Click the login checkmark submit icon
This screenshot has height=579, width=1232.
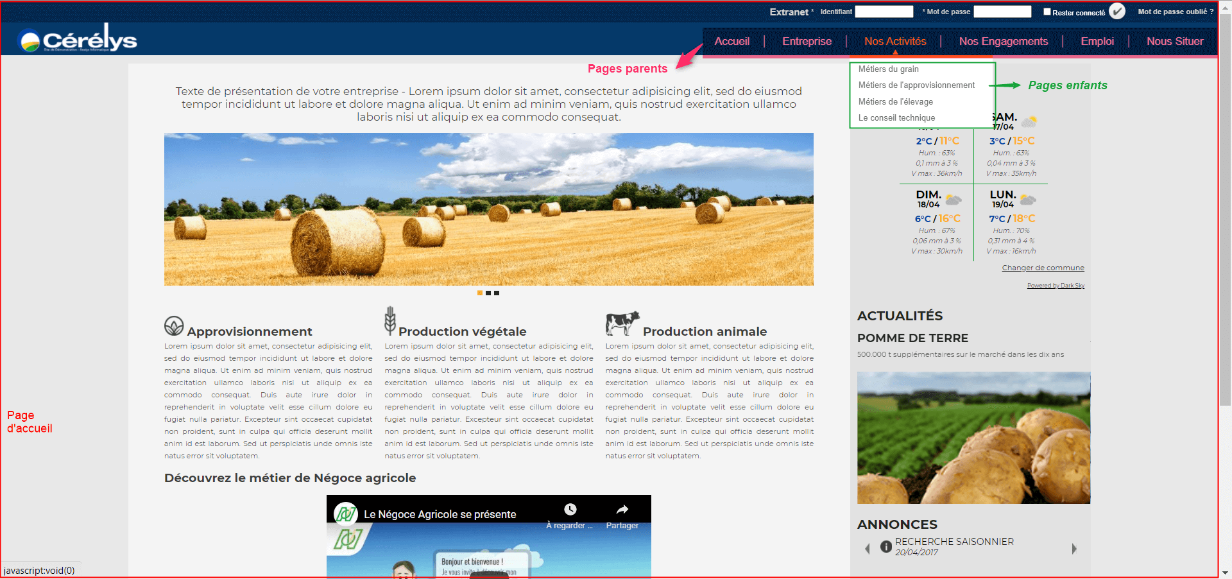click(1117, 12)
